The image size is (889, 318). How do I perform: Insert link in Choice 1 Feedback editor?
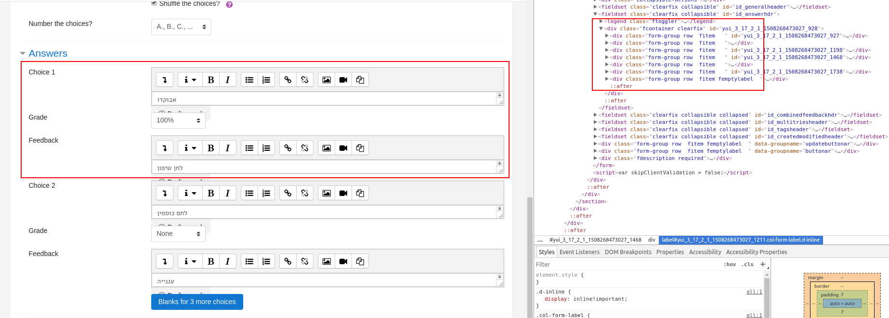pos(288,148)
